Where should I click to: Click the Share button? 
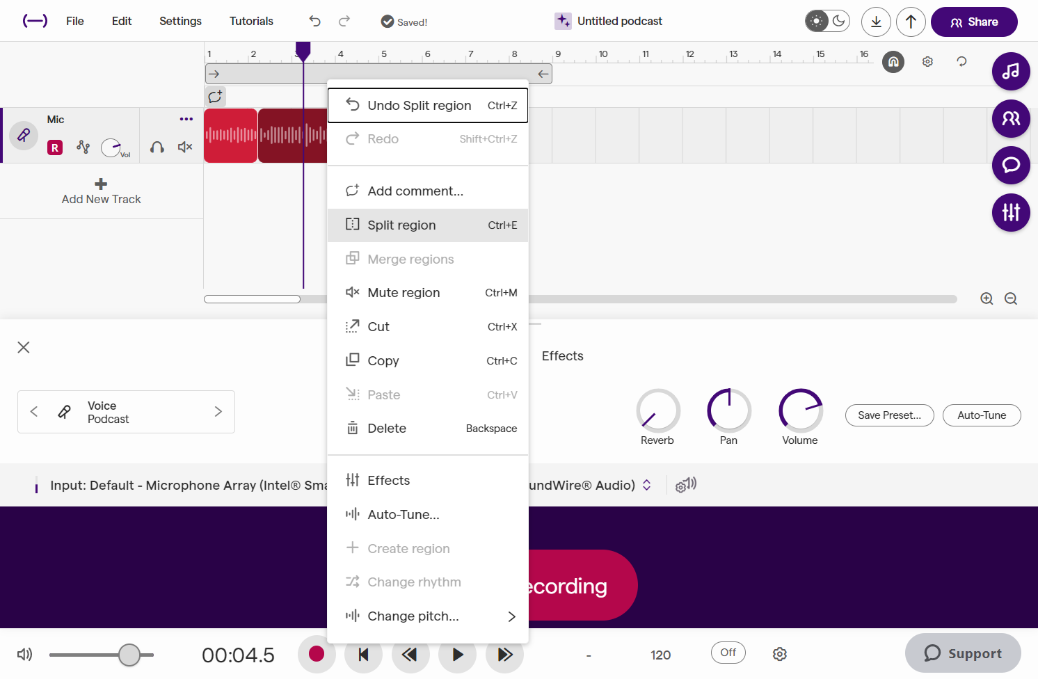point(974,22)
